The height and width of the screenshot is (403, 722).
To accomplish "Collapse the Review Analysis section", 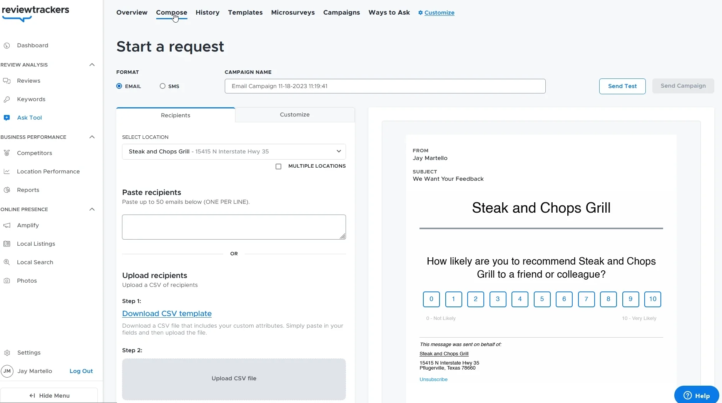I will pyautogui.click(x=92, y=65).
